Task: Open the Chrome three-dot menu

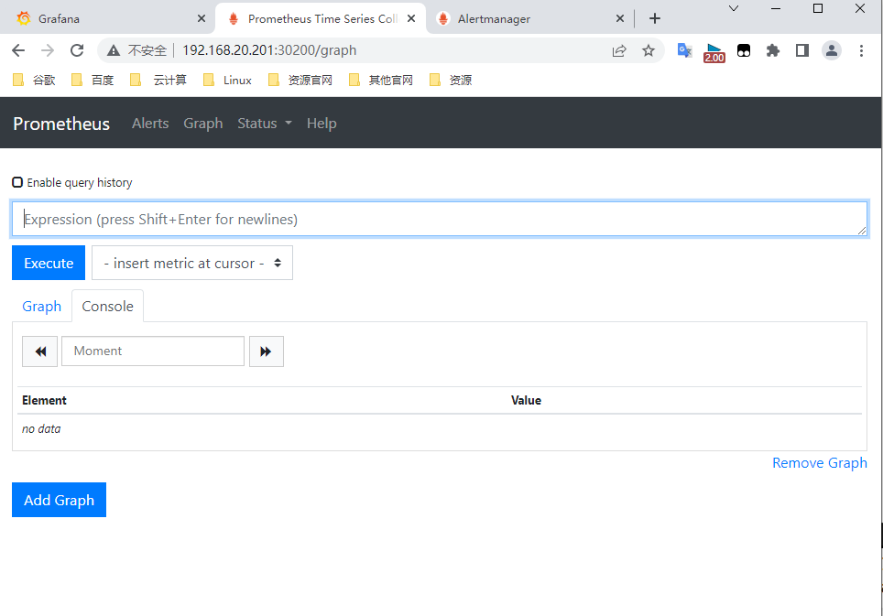Action: point(861,51)
